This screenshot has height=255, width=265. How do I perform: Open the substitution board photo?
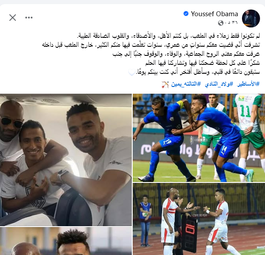(x=199, y=219)
